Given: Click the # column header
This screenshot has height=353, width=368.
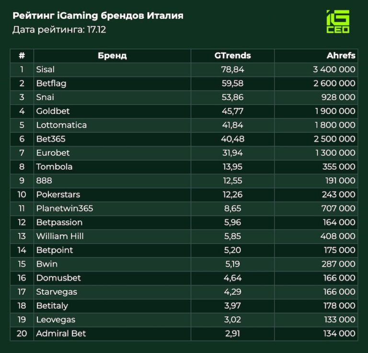Looking at the screenshot, I should tap(22, 56).
